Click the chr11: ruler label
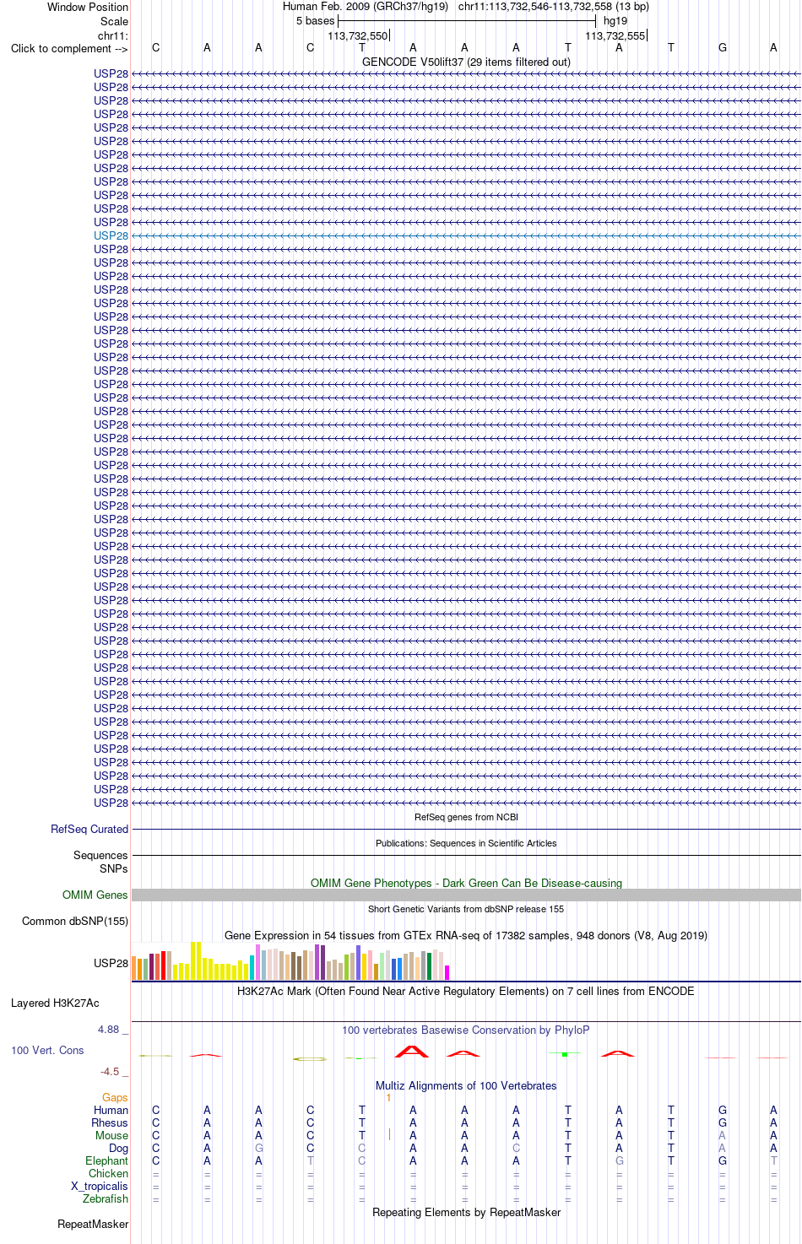This screenshot has height=1244, width=802. click(x=113, y=35)
